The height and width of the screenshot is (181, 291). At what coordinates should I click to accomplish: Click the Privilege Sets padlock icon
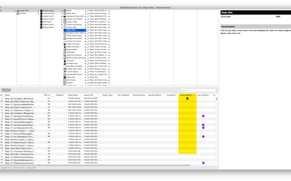click(65, 63)
